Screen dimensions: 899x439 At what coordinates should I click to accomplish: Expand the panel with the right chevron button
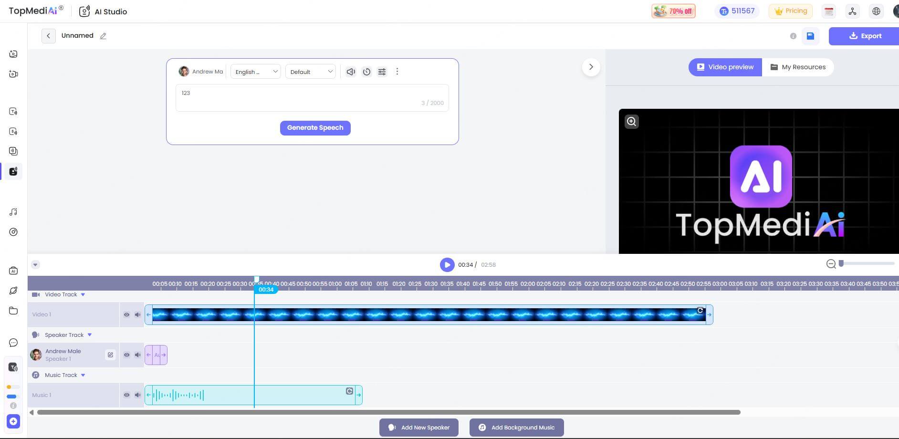coord(591,67)
